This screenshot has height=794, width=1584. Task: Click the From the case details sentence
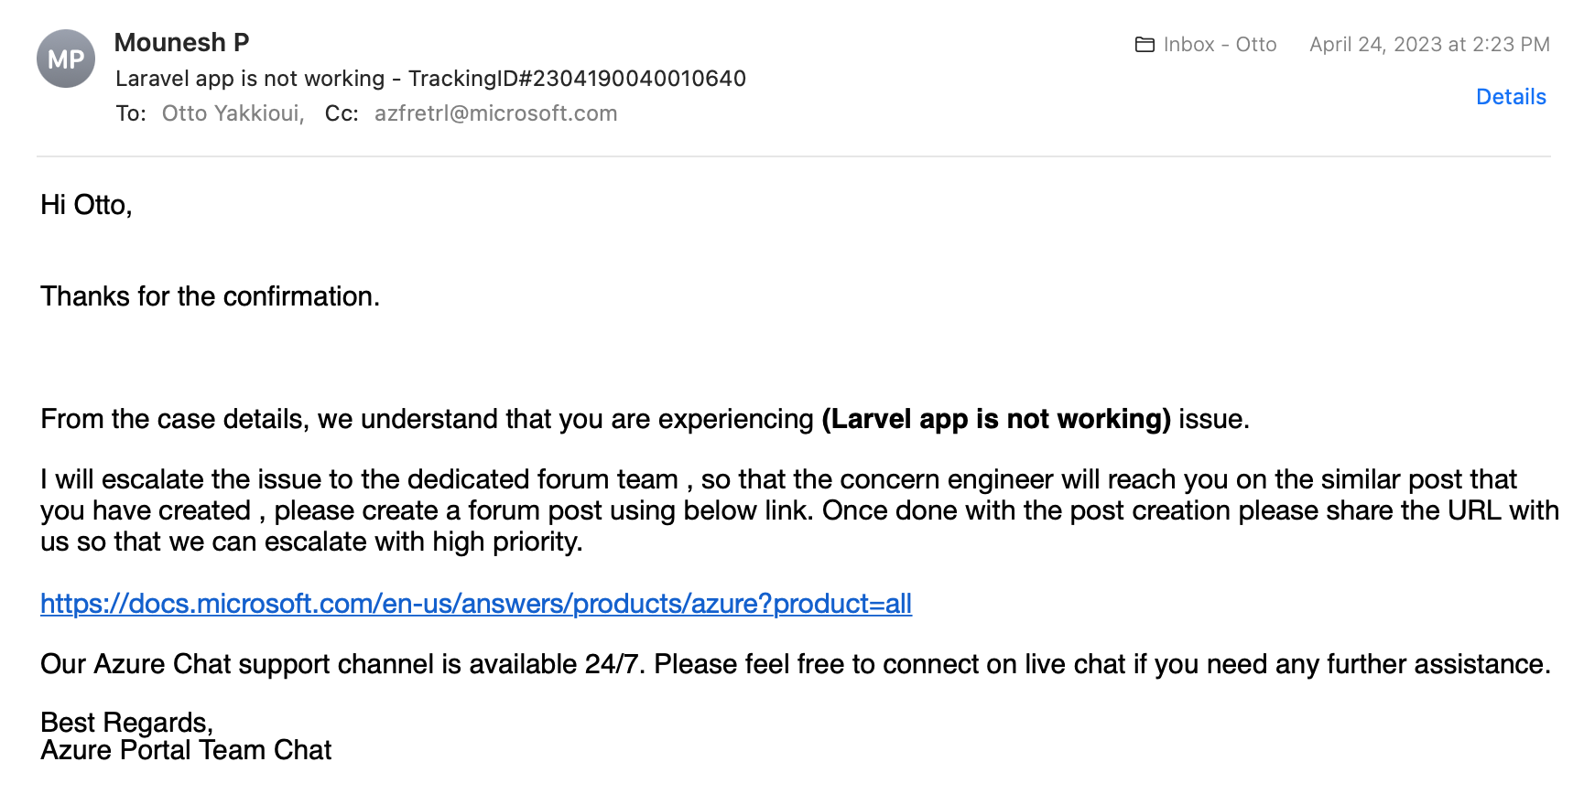(645, 419)
